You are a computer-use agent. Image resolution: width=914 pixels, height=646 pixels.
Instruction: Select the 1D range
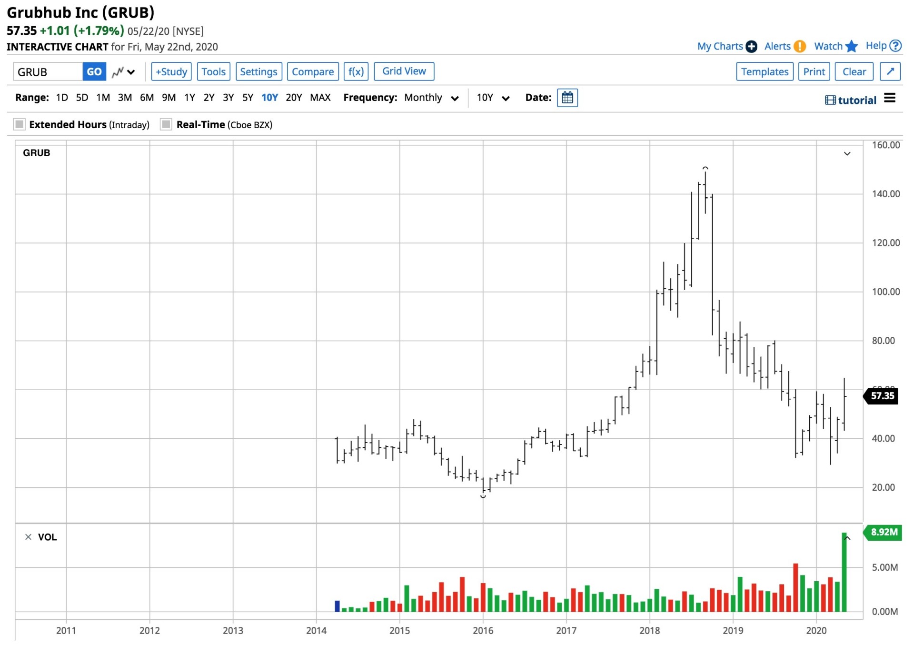(x=62, y=98)
